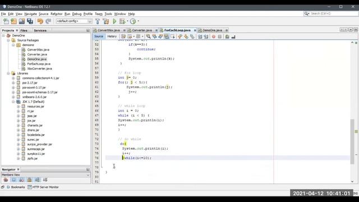Click the editor scroll down arrow
Screen dimensions: 359x202
click(x=352, y=181)
